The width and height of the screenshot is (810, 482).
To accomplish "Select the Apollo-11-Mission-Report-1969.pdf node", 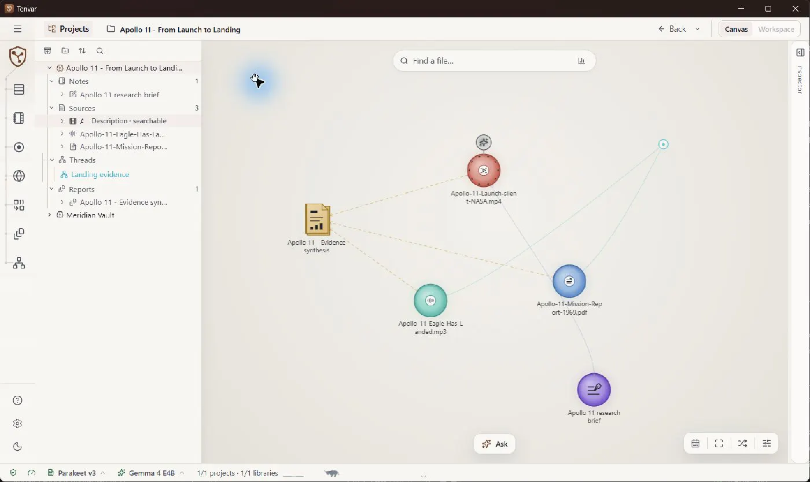I will [x=569, y=281].
